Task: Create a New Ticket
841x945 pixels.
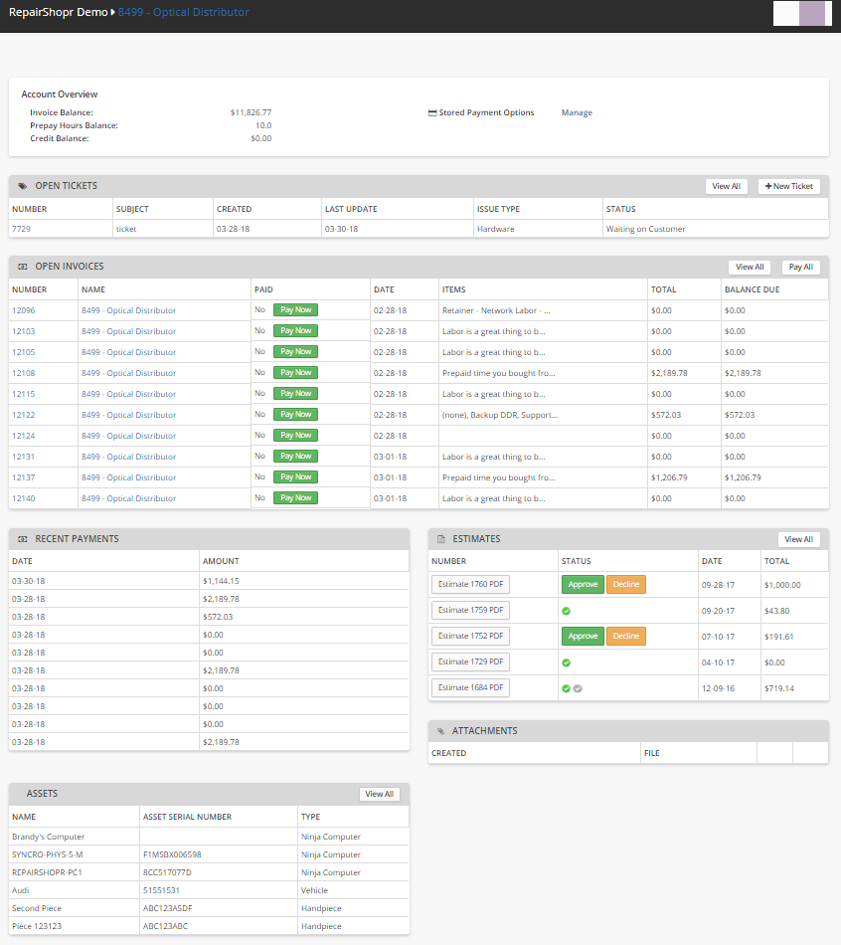Action: click(x=789, y=186)
